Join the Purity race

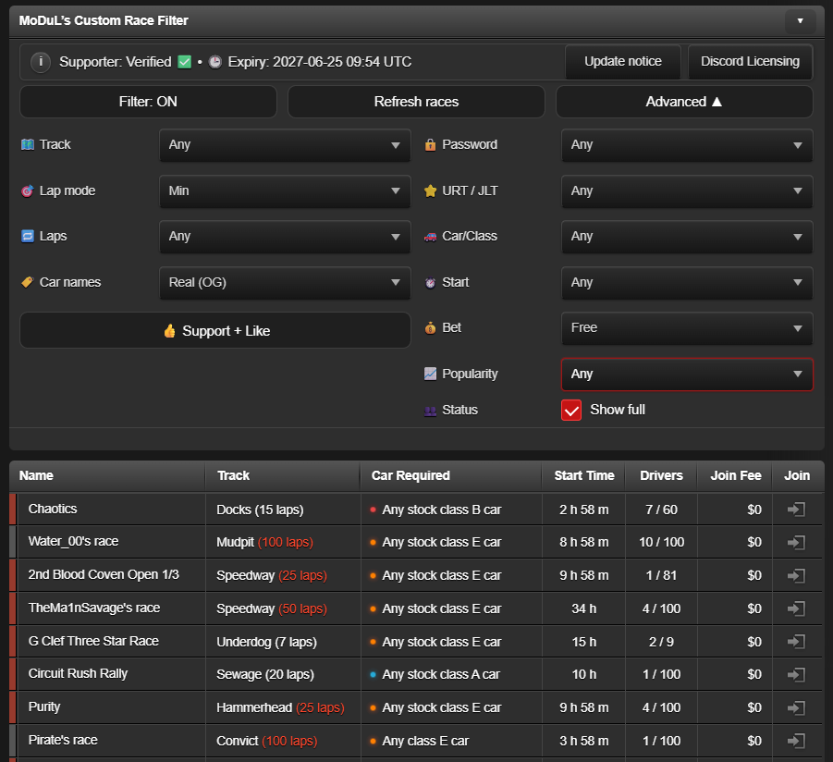(796, 707)
